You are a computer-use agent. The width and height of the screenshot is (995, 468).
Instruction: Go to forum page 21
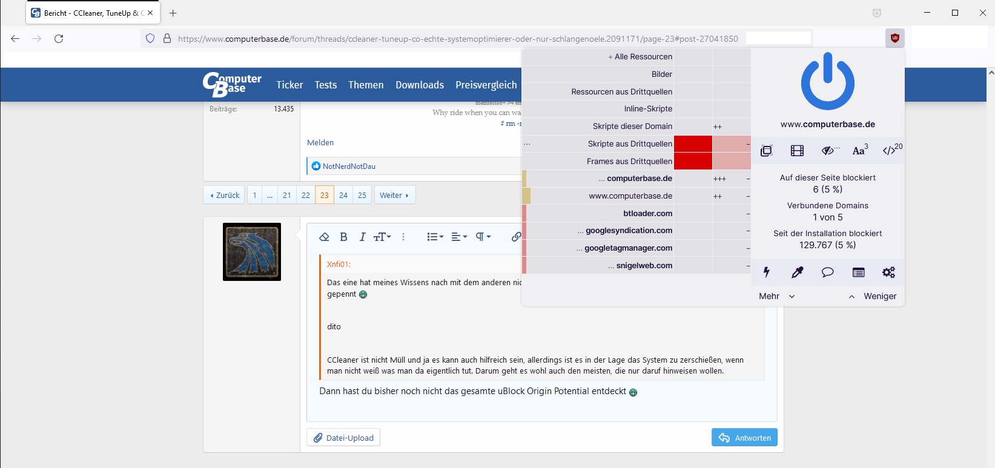[287, 195]
